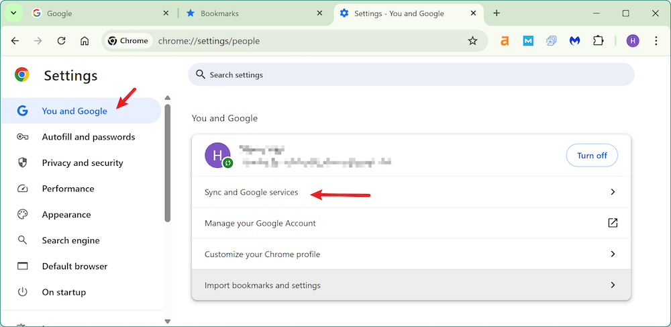Click the external link icon for Google Account
Image resolution: width=671 pixels, height=327 pixels.
[x=613, y=223]
